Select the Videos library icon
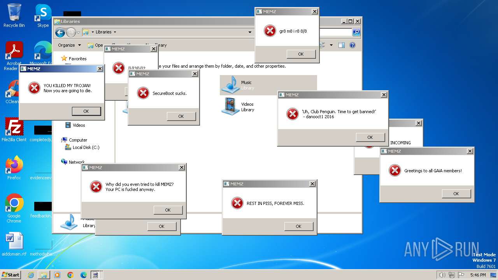The image size is (498, 280). (231, 107)
